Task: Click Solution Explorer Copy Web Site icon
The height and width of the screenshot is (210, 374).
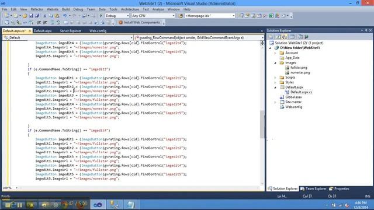Action: pyautogui.click(x=300, y=37)
